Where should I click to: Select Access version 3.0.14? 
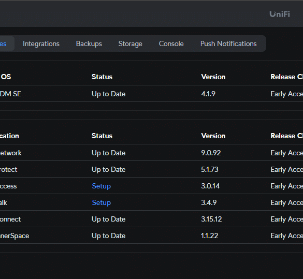210,186
